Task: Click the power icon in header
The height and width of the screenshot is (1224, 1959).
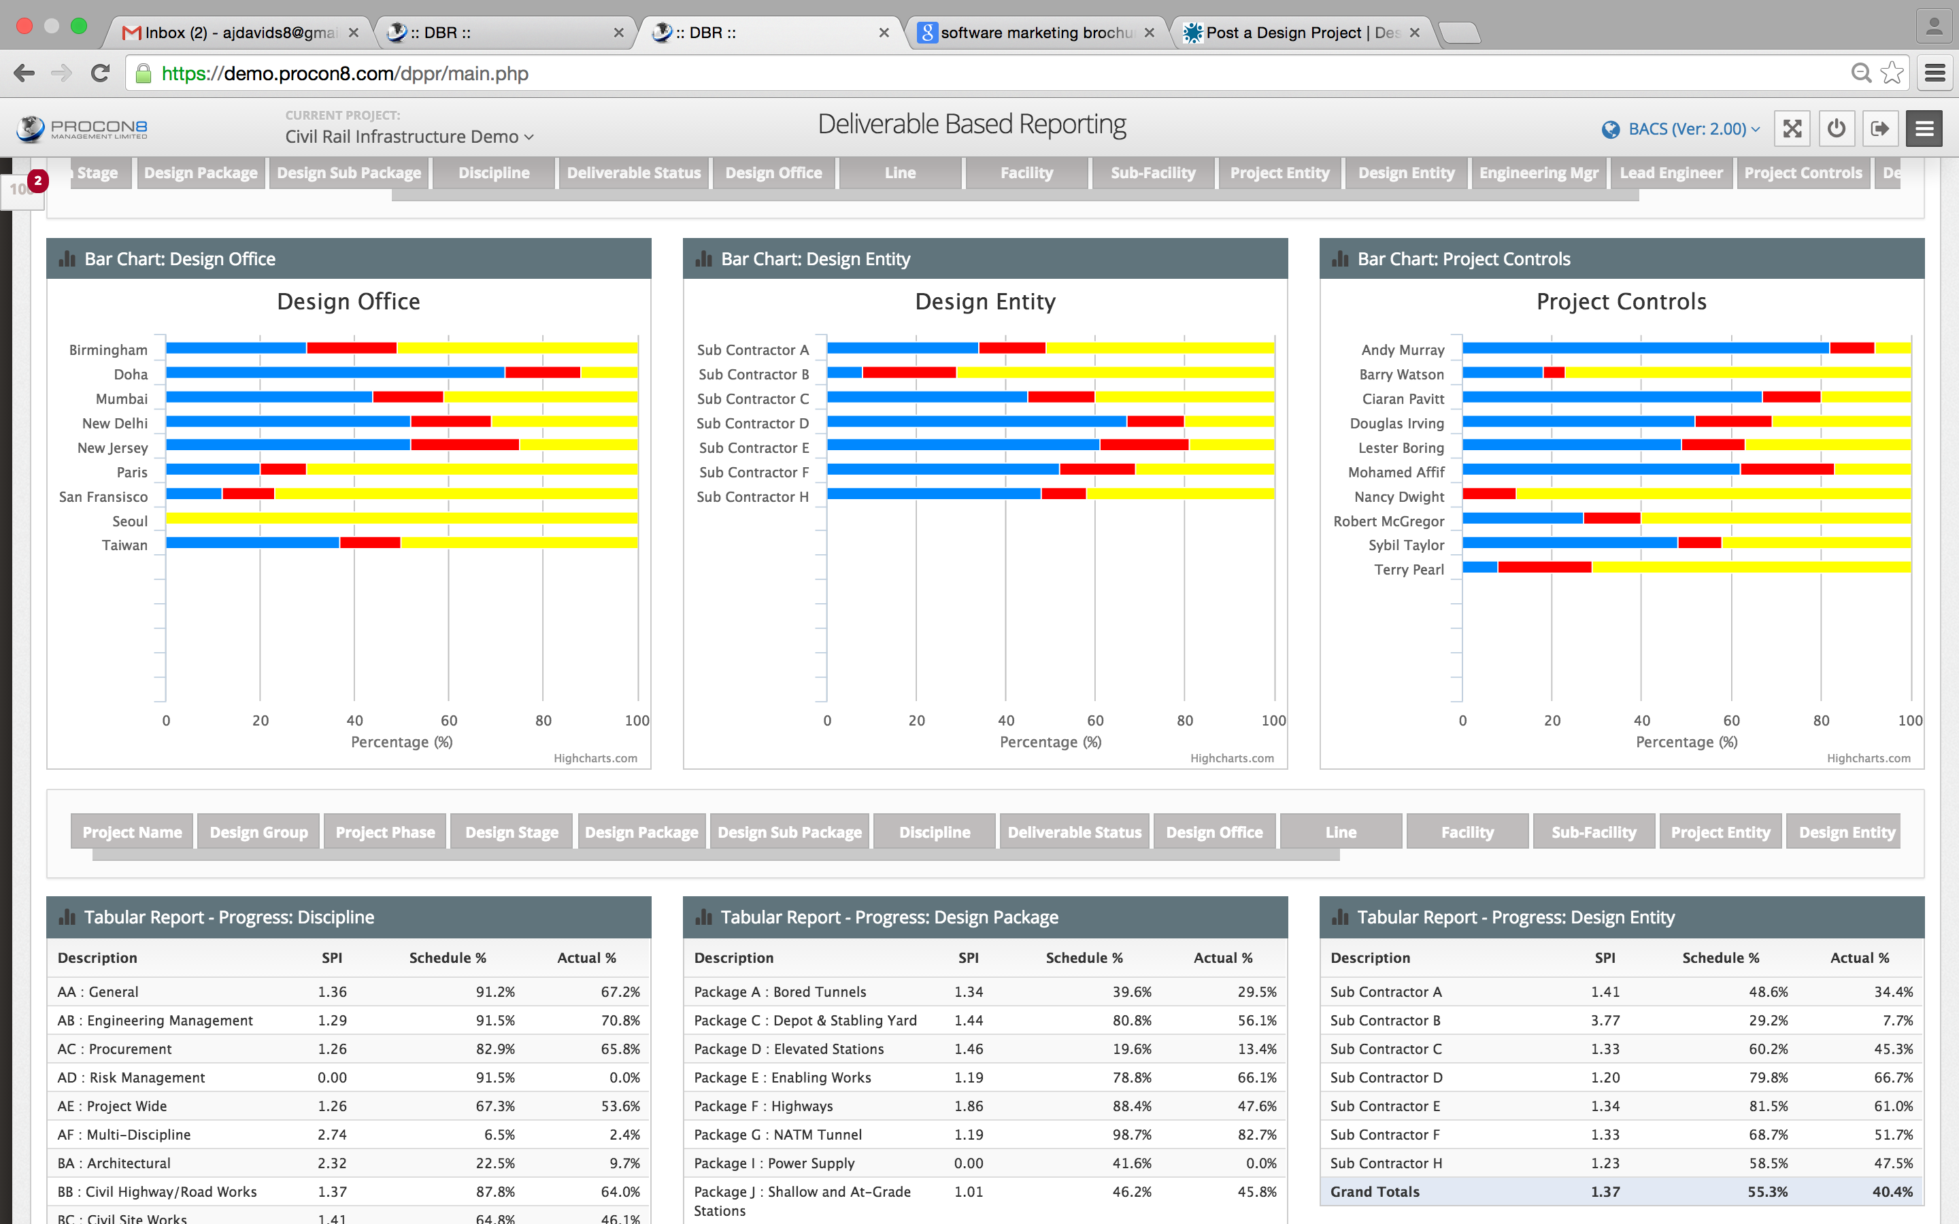Action: pyautogui.click(x=1836, y=129)
